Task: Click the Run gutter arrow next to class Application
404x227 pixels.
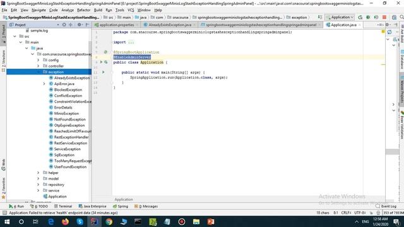Action: (x=101, y=62)
